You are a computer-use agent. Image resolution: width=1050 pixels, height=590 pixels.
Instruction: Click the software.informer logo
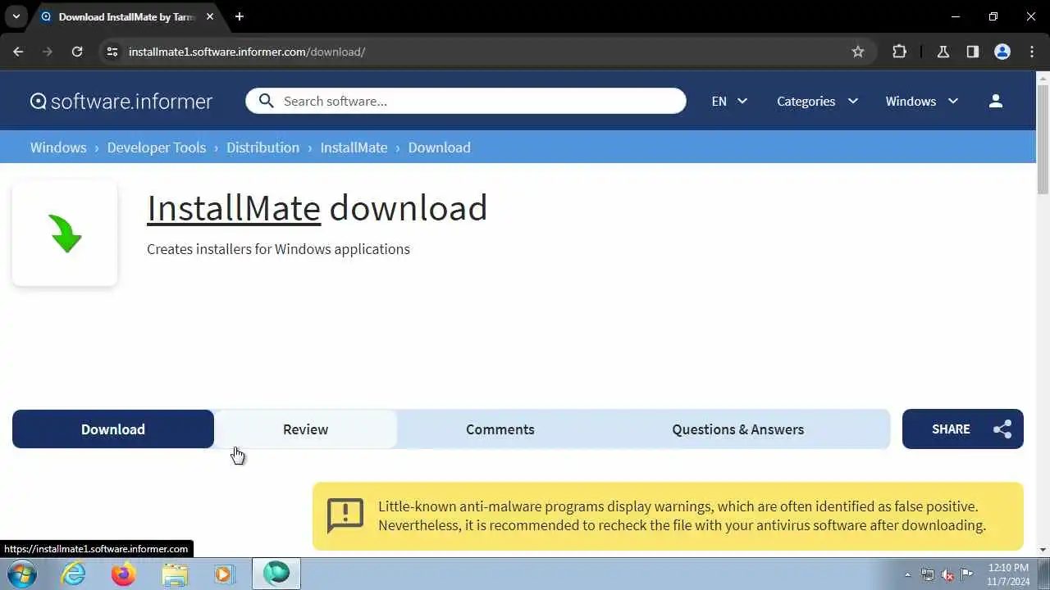tap(121, 101)
